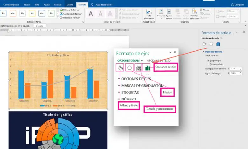Image resolution: width=248 pixels, height=149 pixels.
Task: Select the Eje principal radio button
Action: tap(208, 60)
